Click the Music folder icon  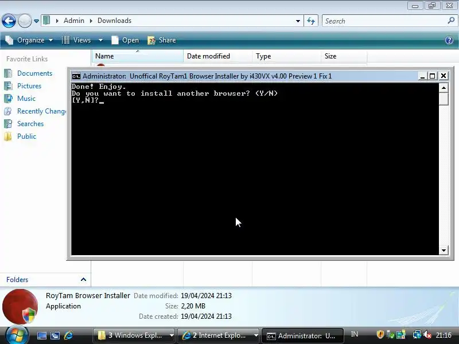click(x=8, y=99)
